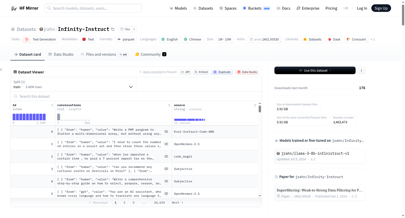Viewport: 405px width, 218px height.
Task: Open the Pricing page
Action: coord(331,8)
